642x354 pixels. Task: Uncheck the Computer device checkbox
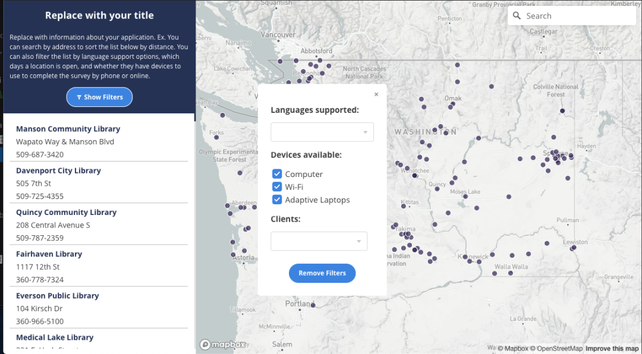tap(277, 174)
